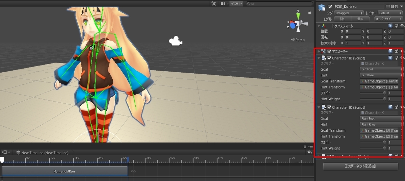Select New Timeline (New Timeline) asset label
405x181 pixels.
point(45,153)
